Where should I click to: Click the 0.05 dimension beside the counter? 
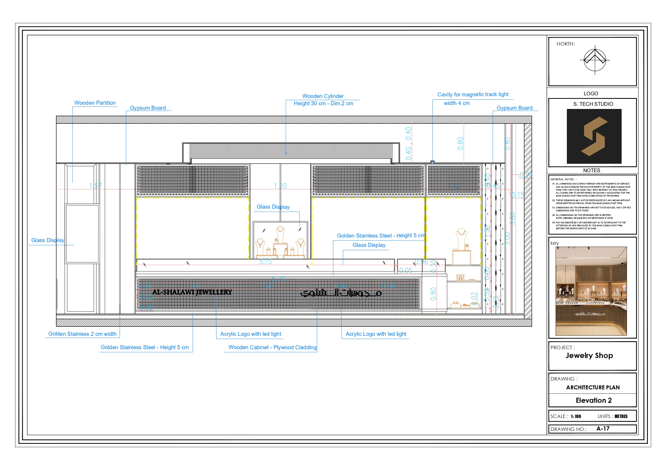(405, 270)
